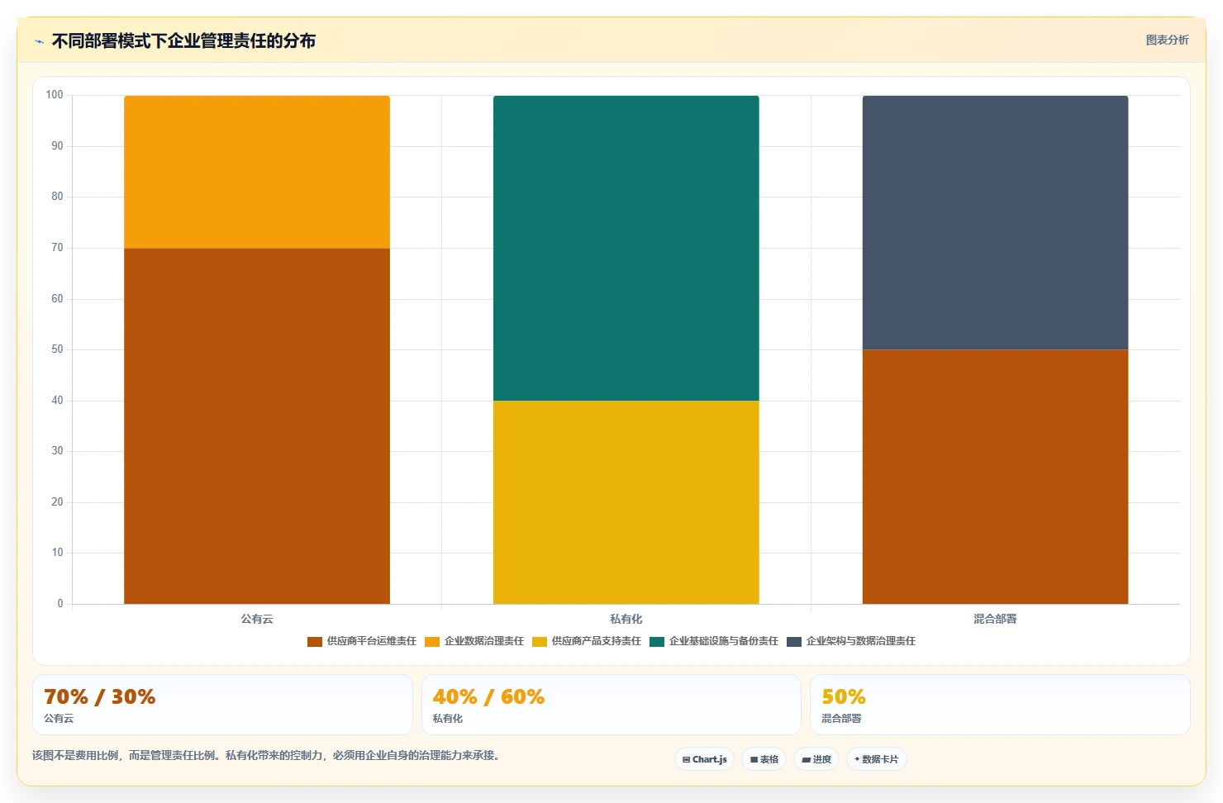Click the slate segment of the 混合部署 bar
This screenshot has width=1223, height=803.
(995, 223)
